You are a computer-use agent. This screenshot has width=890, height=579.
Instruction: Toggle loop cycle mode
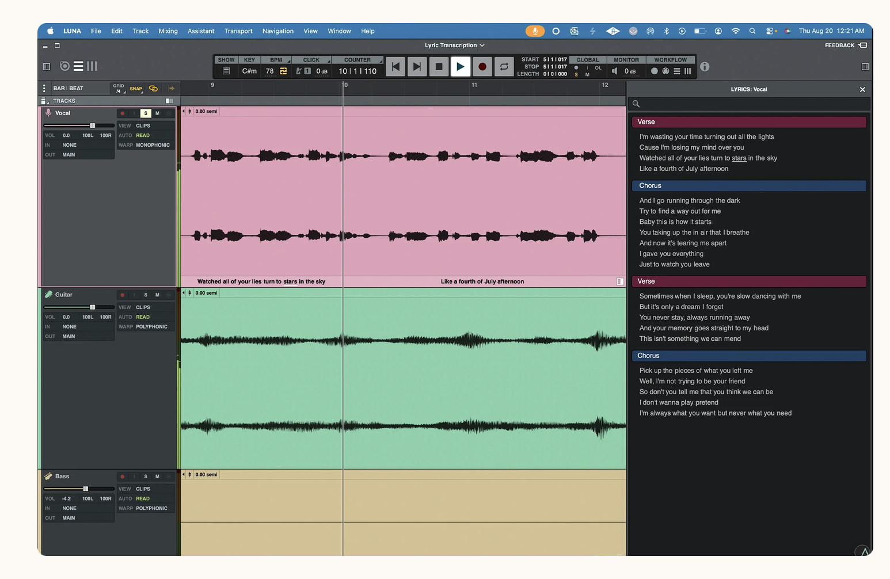tap(504, 67)
